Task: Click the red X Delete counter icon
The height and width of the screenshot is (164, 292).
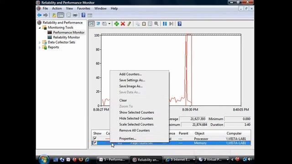Action: coord(123,24)
